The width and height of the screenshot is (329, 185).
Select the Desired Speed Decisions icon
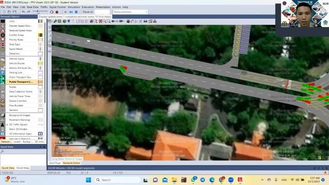[3, 26]
